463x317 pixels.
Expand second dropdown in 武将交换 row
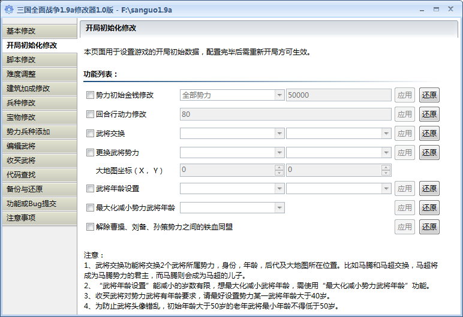(x=339, y=134)
